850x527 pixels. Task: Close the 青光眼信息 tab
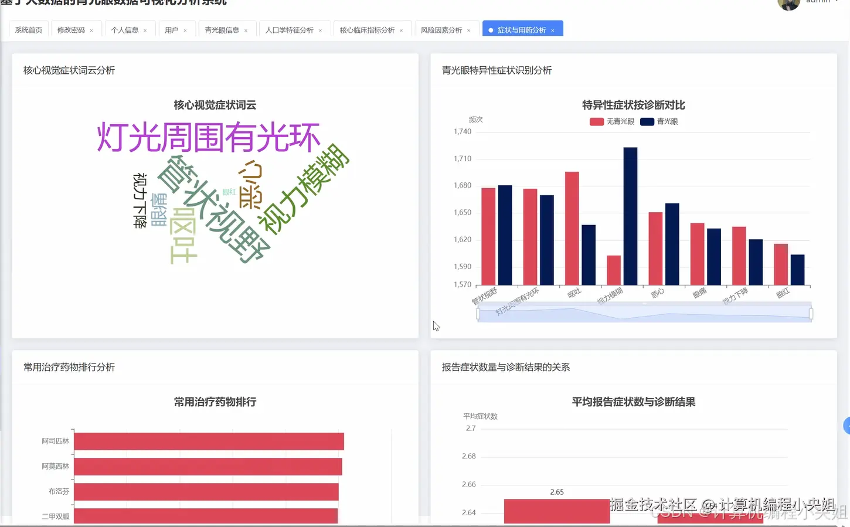(x=246, y=29)
